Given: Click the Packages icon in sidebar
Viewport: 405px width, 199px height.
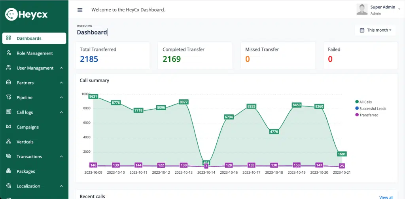Looking at the screenshot, I should (9, 171).
